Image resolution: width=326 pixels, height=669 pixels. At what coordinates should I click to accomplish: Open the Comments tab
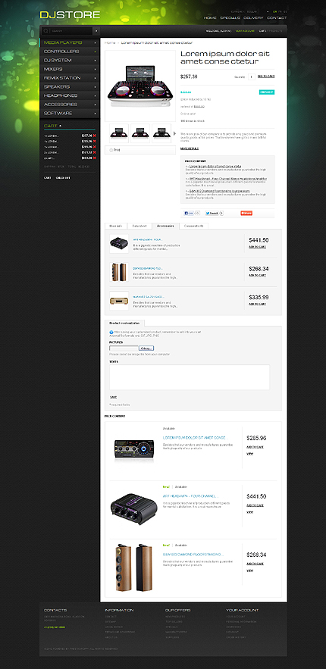pyautogui.click(x=194, y=226)
